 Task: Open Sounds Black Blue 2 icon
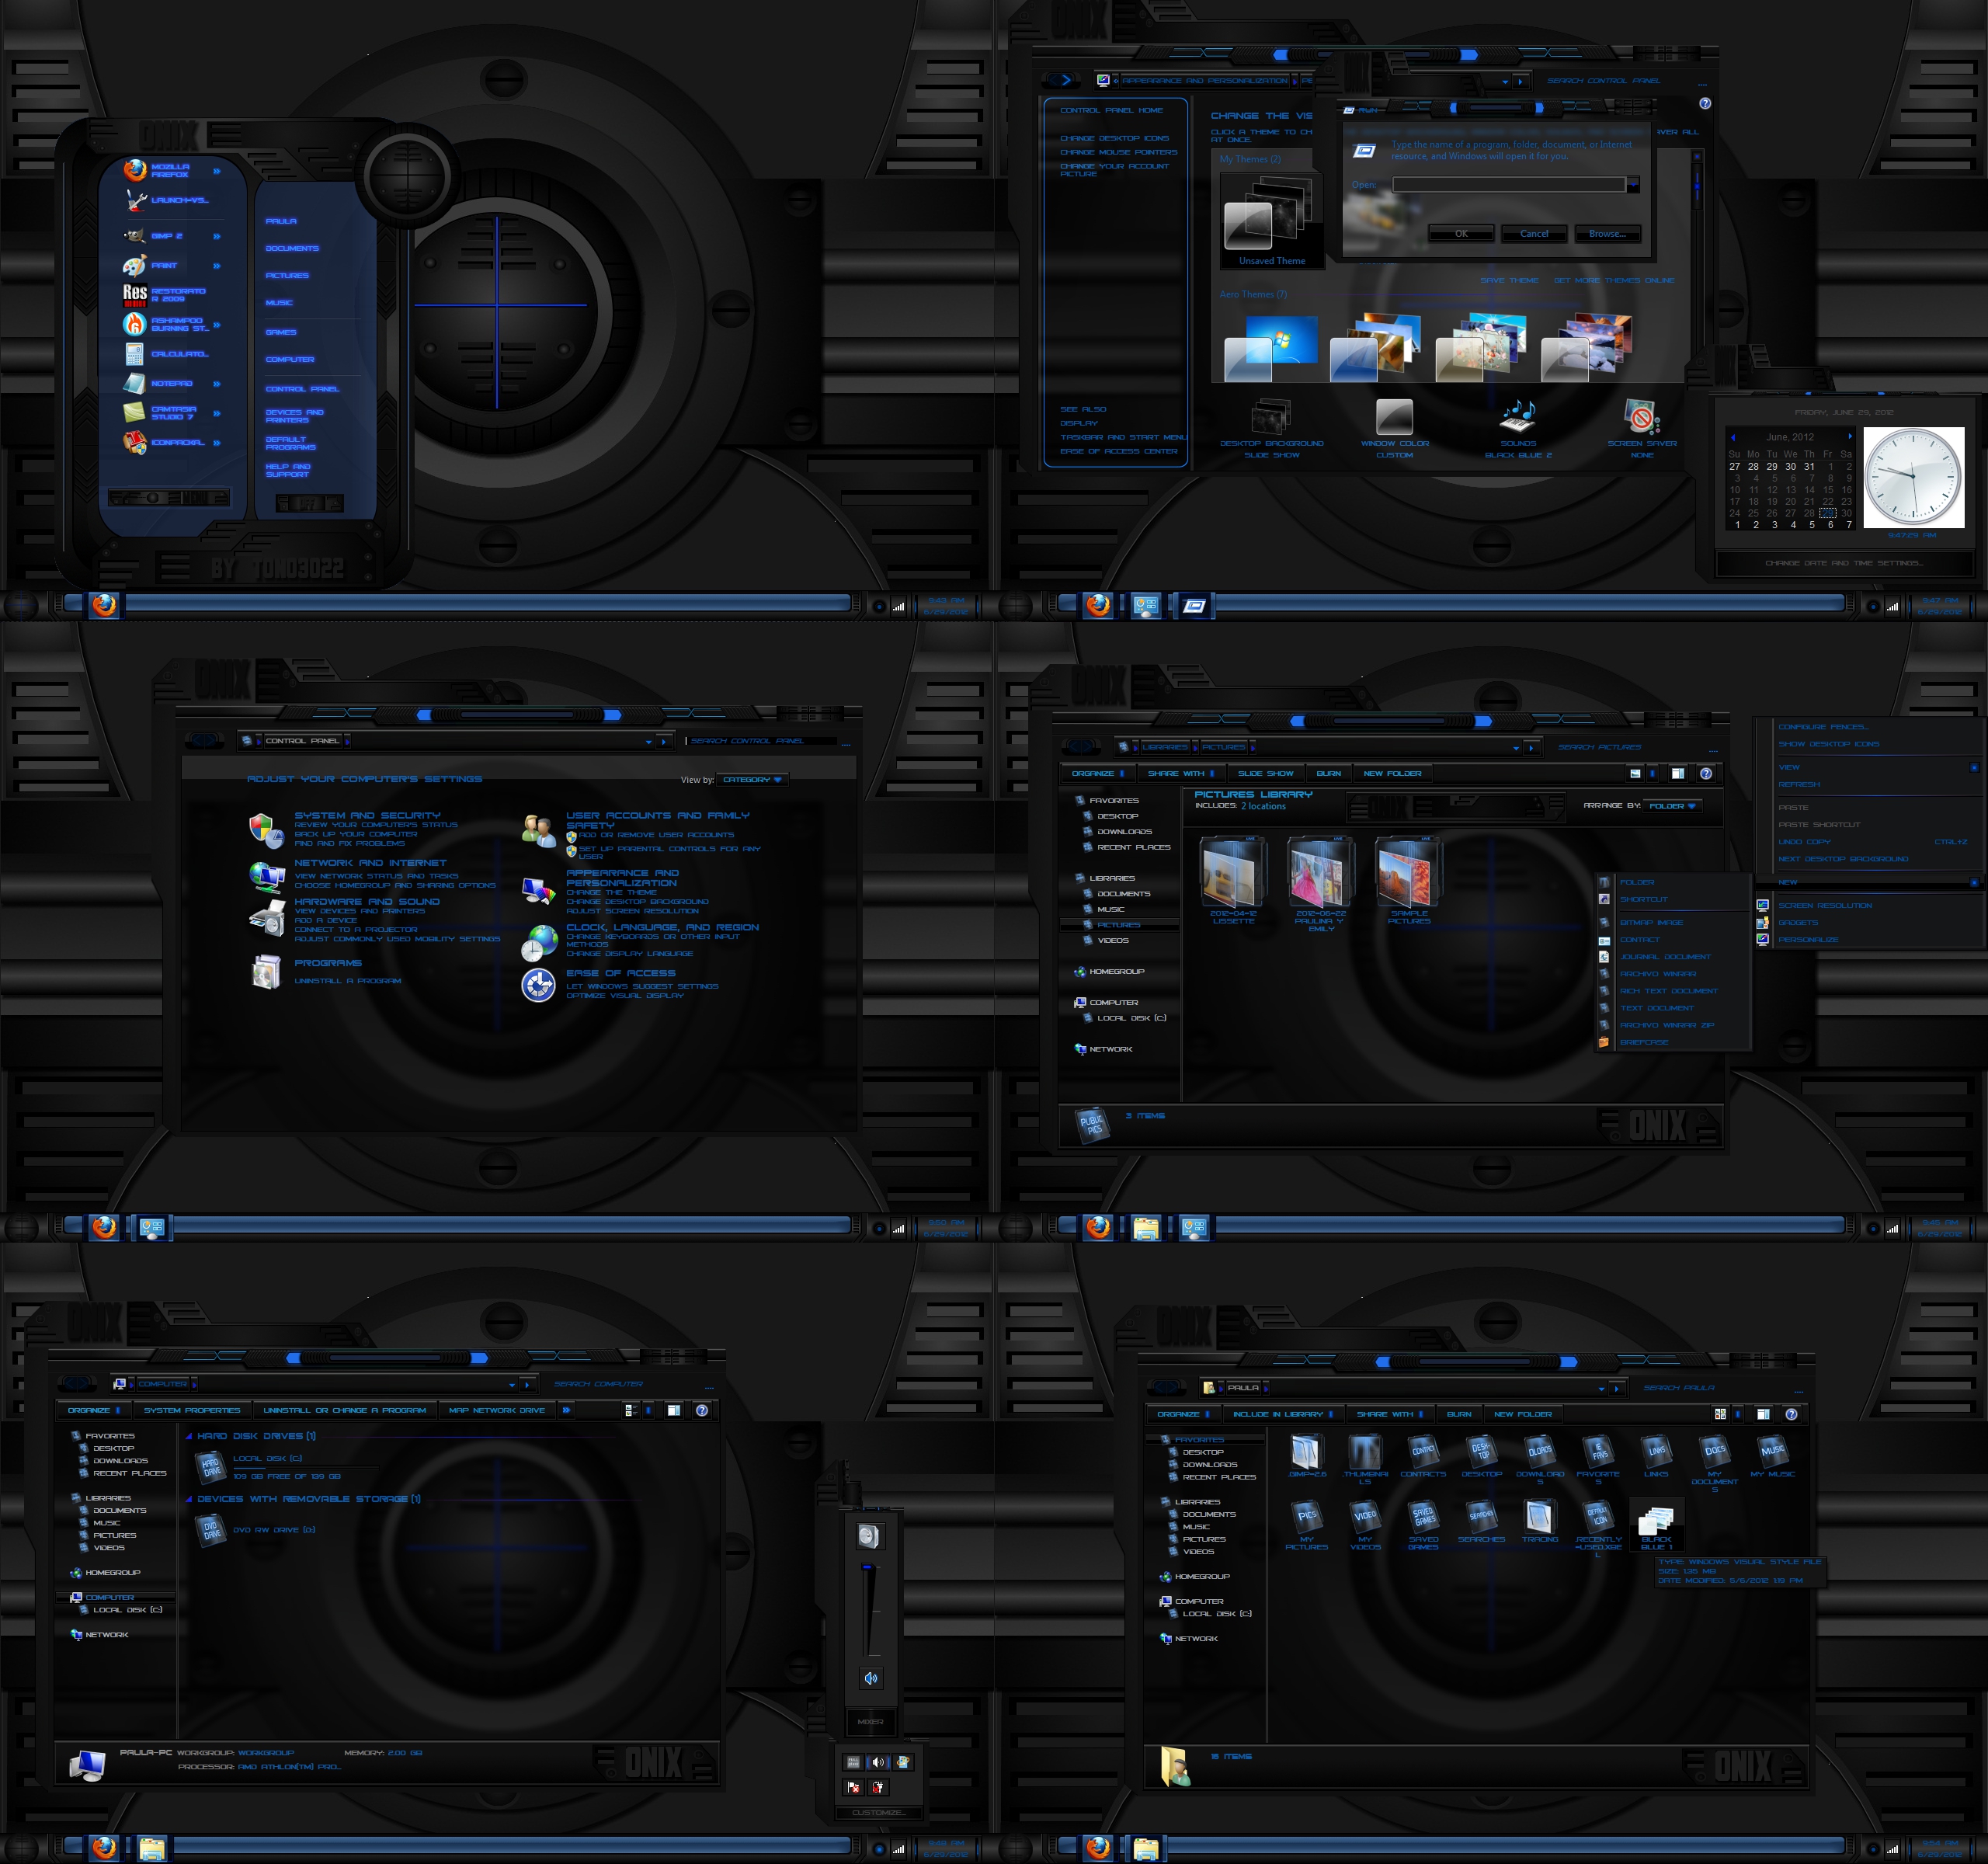coord(1517,417)
